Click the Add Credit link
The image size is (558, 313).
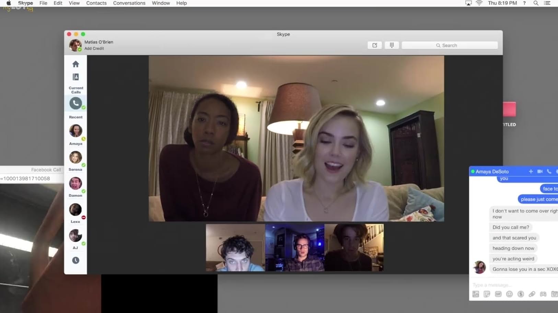point(94,48)
